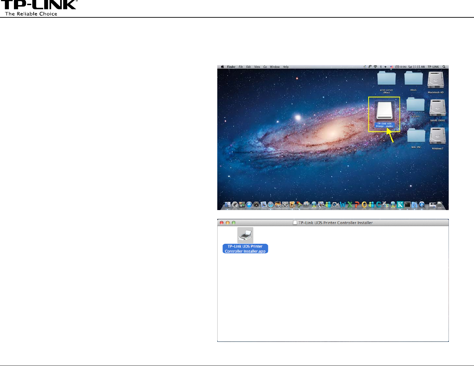This screenshot has height=366, width=474.
Task: Open Dashboard from the Dock
Action: pos(256,205)
